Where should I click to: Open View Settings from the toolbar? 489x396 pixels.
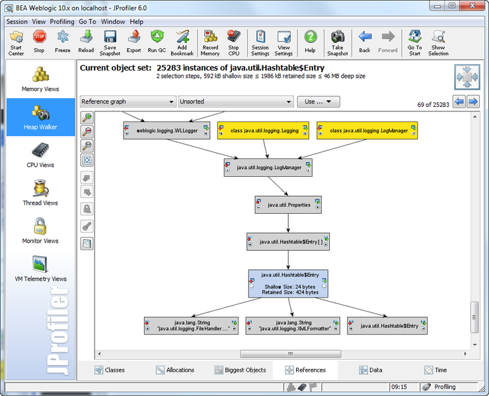pos(283,43)
